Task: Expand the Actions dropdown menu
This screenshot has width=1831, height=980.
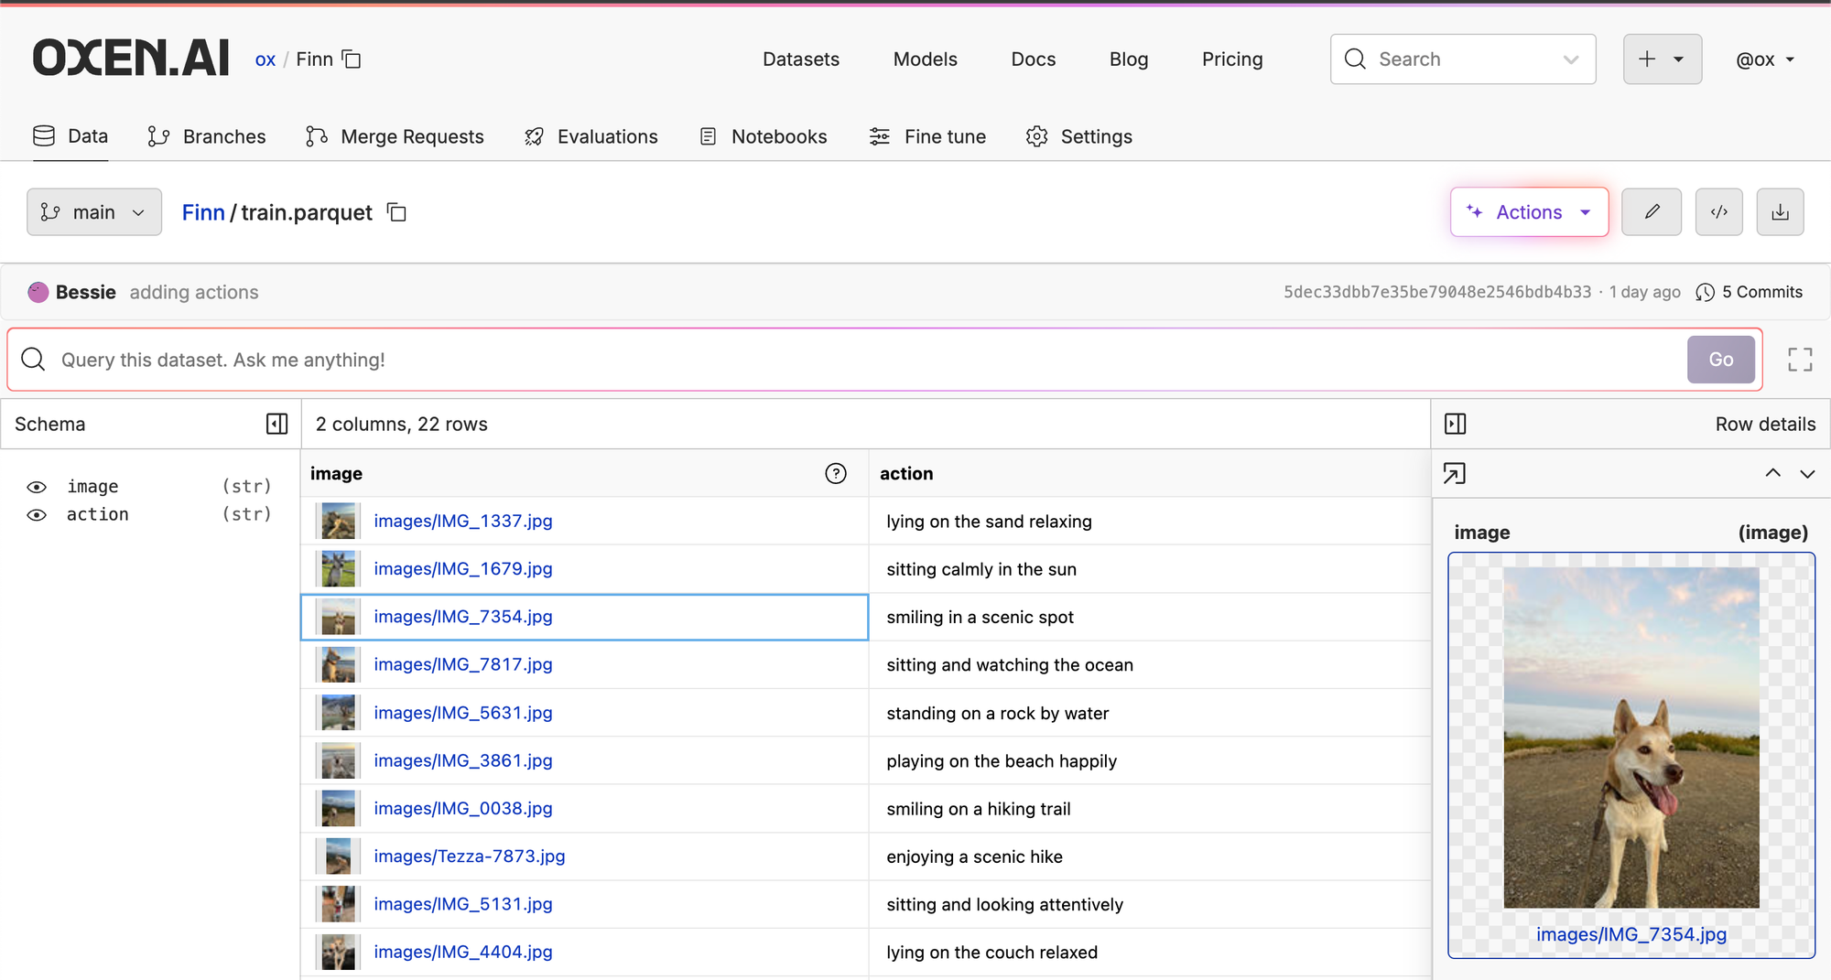Action: (1529, 212)
